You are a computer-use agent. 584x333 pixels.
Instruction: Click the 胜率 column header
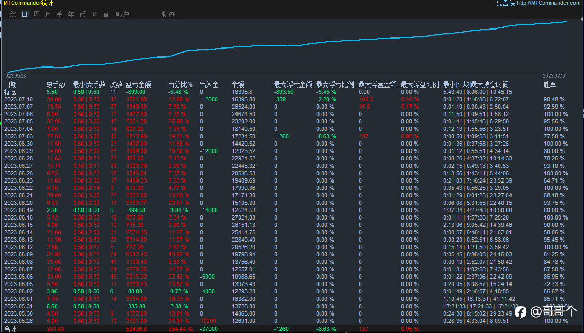[x=550, y=85]
